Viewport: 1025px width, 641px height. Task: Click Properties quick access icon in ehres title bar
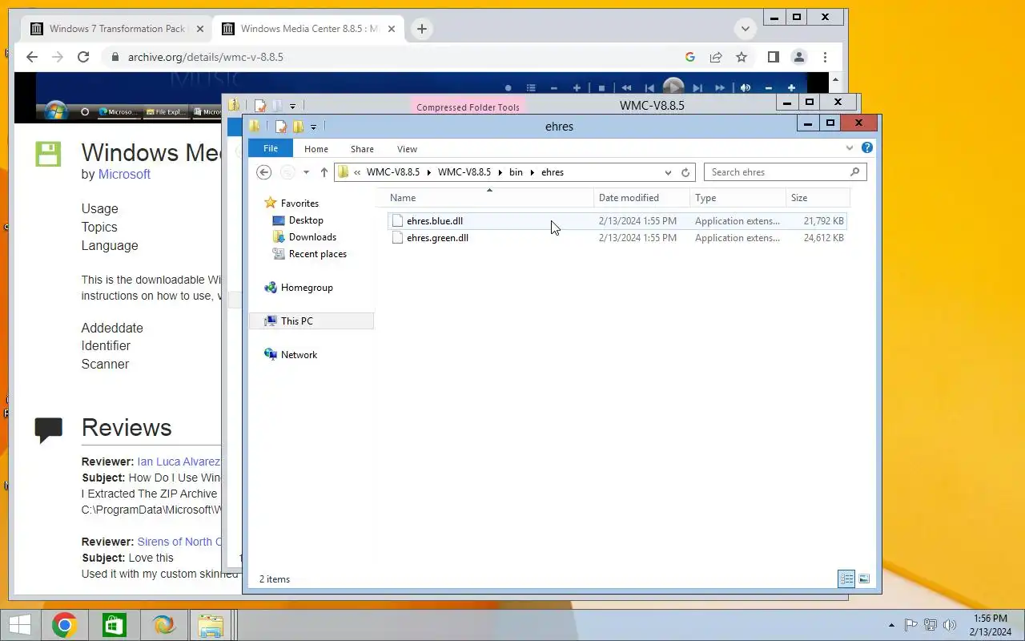(280, 127)
